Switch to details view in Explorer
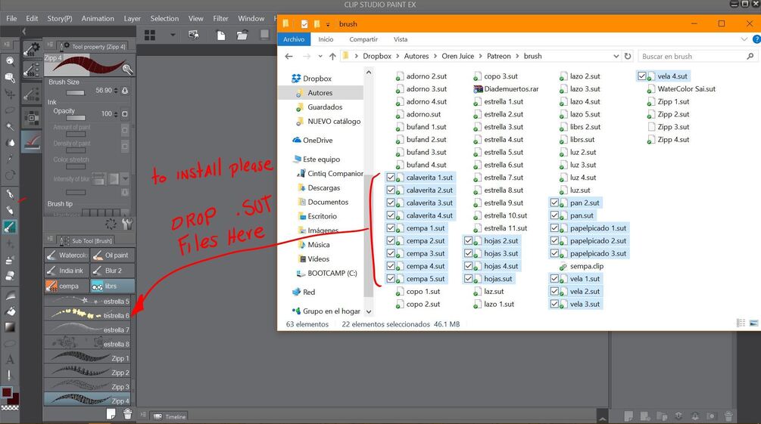 pyautogui.click(x=741, y=323)
